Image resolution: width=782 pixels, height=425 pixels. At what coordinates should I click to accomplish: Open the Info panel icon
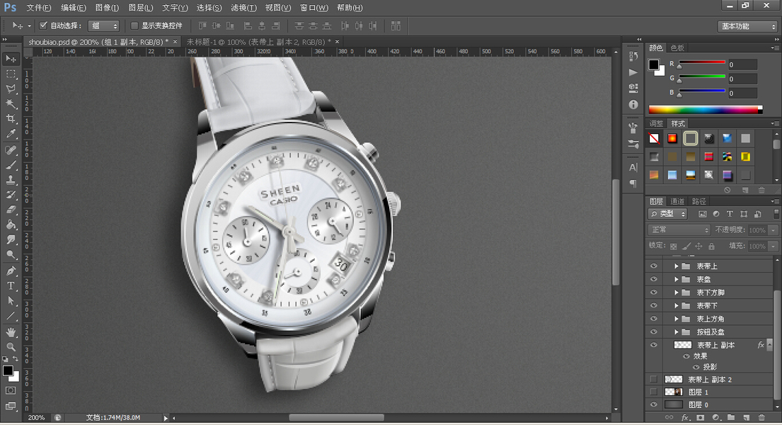[x=633, y=104]
